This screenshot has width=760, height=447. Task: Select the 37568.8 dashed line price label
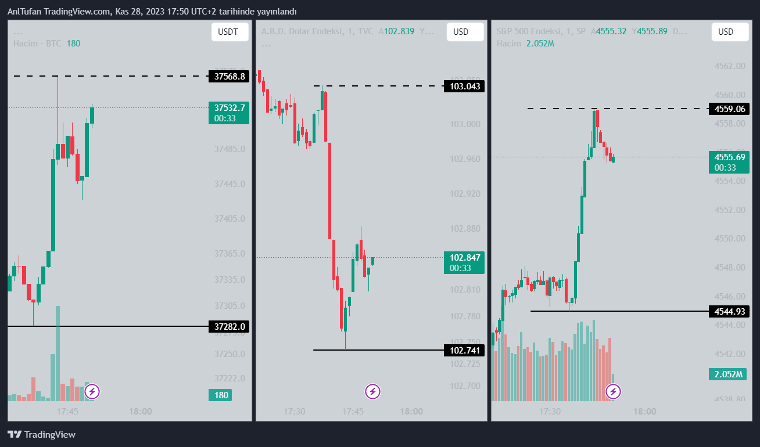pyautogui.click(x=229, y=76)
